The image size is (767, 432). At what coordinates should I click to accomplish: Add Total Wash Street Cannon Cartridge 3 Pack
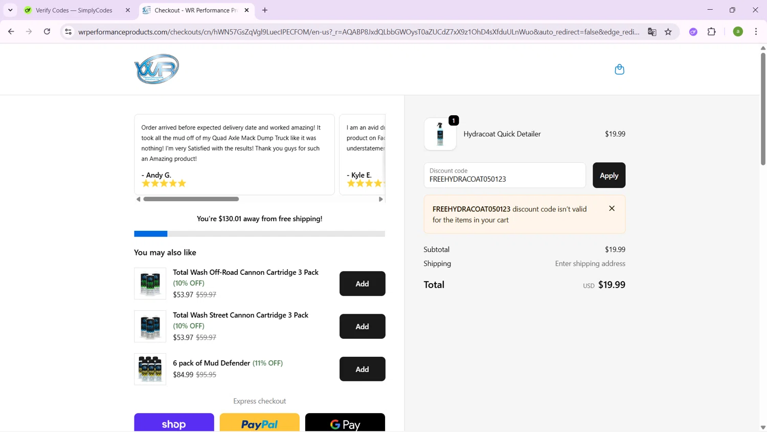362,326
